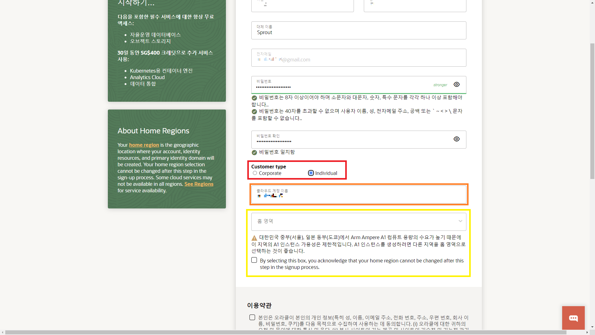Click the home region dropdown chevron arrow
This screenshot has height=335, width=595.
coord(461,221)
